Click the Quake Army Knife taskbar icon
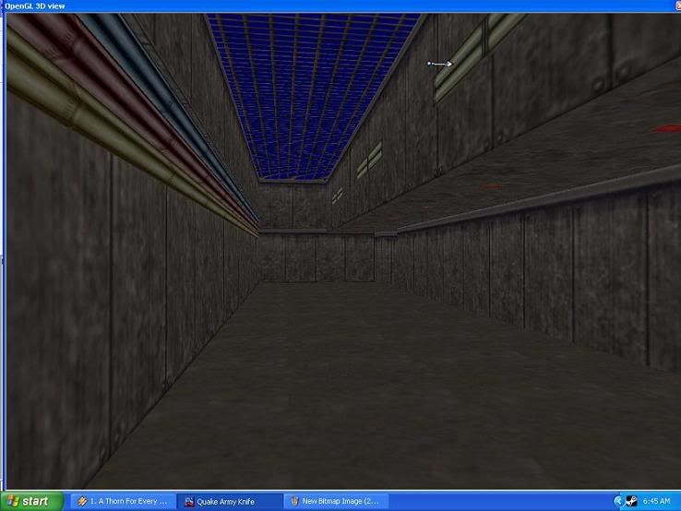This screenshot has height=511, width=681. click(189, 501)
